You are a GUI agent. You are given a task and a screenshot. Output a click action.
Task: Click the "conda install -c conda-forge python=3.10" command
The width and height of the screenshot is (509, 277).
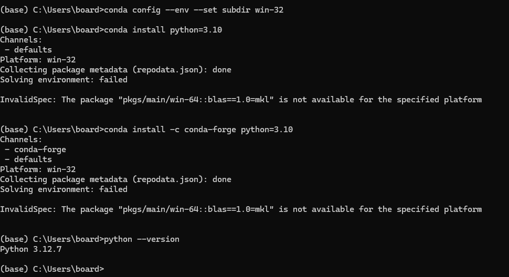(x=198, y=130)
